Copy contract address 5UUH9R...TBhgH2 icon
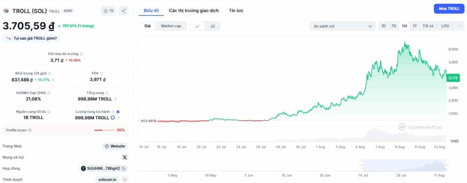Viewport: 467px width, 183px height. coord(124,168)
